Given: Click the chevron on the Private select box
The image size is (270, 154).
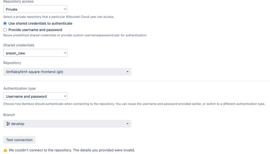Looking at the screenshot, I should point(65,9).
